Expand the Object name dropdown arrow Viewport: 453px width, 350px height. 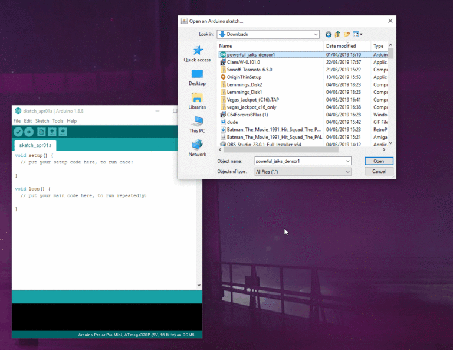click(x=347, y=161)
